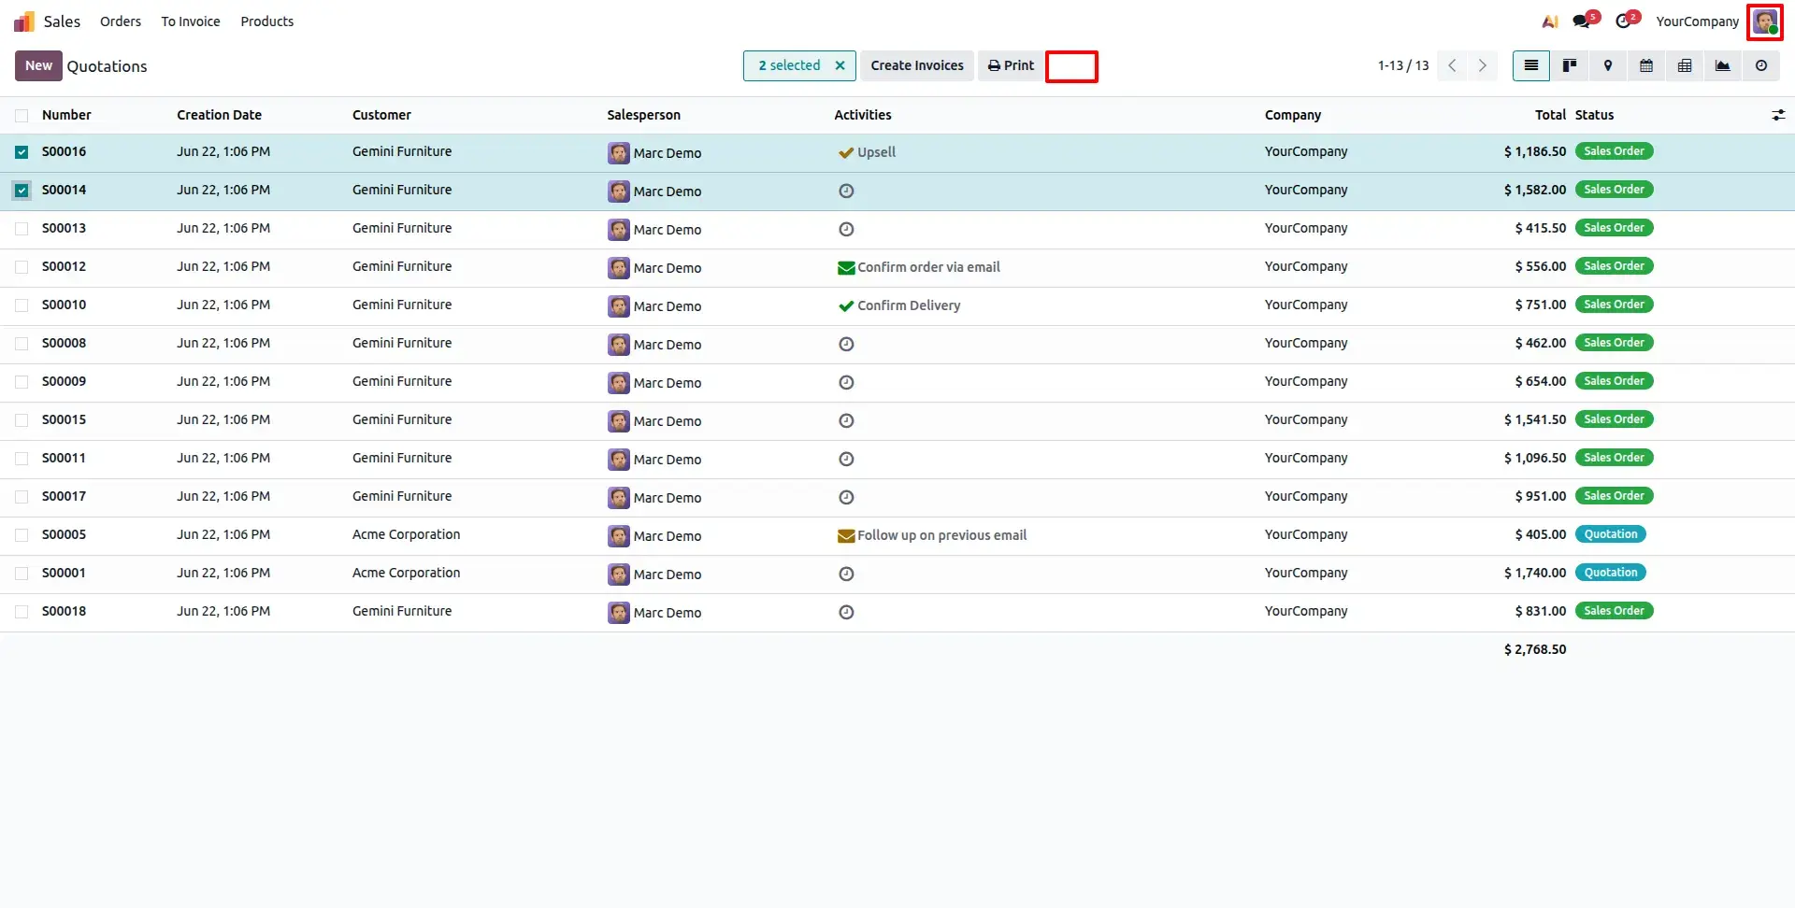Sort by the Number column header

tap(66, 115)
